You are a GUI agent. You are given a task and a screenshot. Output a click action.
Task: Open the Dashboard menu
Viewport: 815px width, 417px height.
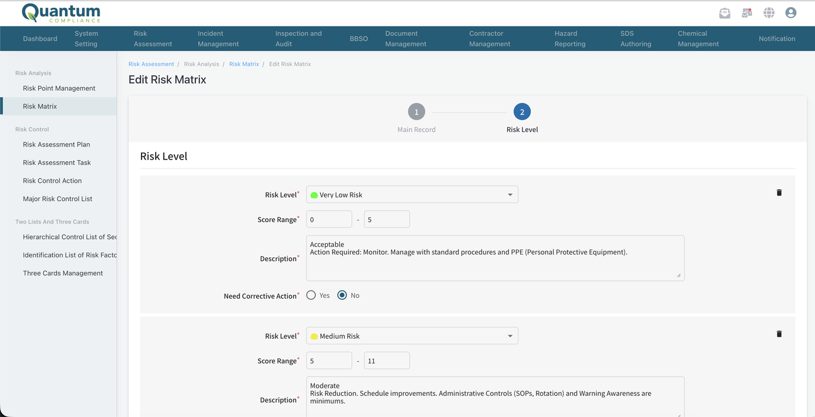40,39
